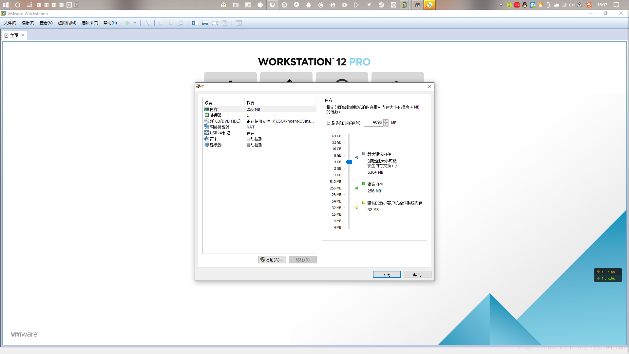Image resolution: width=629 pixels, height=354 pixels.
Task: Select the 处理器 device row
Action: [x=216, y=115]
